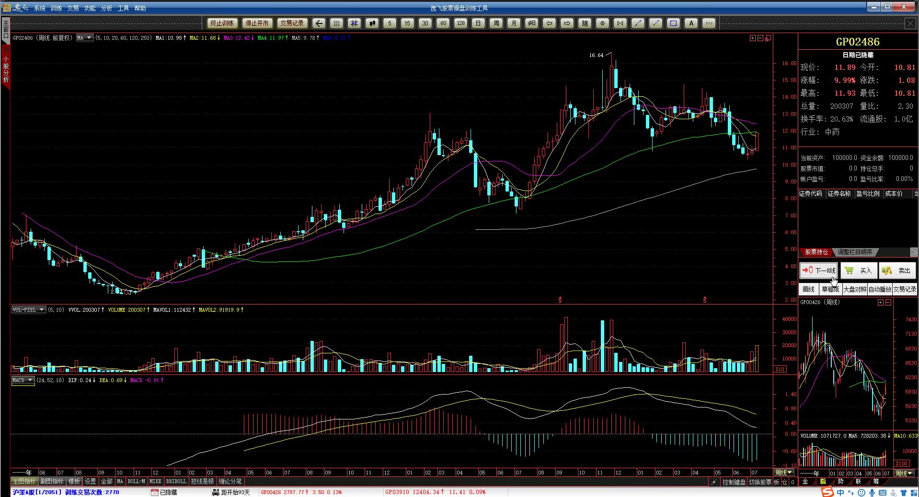
Task: Expand more tools with >>> button
Action: coord(709,23)
